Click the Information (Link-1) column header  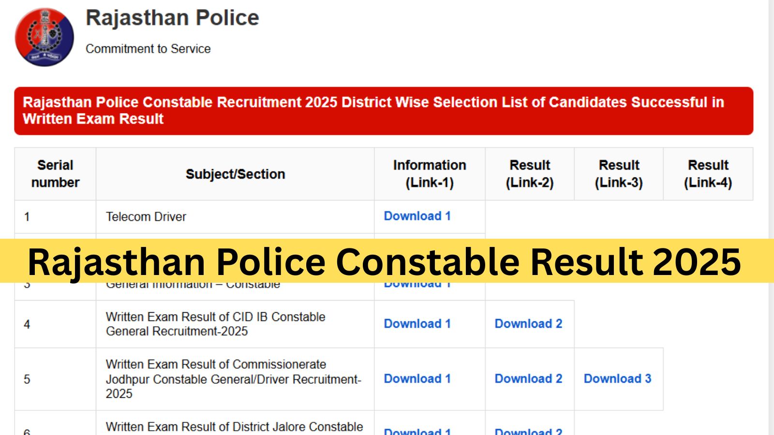[429, 174]
